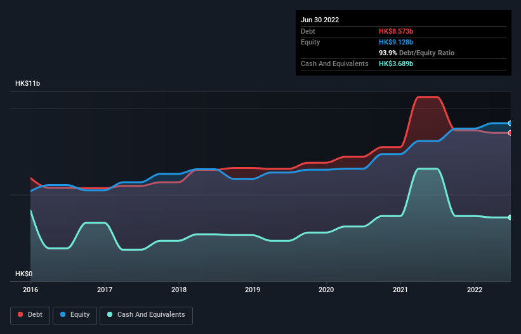Screen dimensions: 521x334
Task: Toggle the Equity legend button
Action: click(75, 315)
